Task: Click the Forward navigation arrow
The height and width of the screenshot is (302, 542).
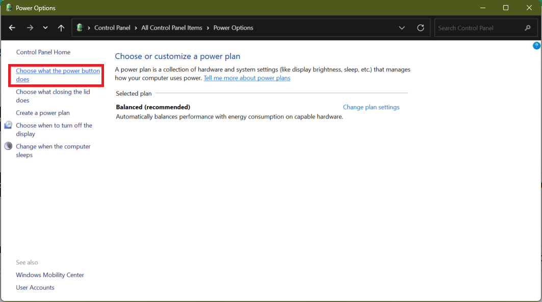Action: point(30,28)
